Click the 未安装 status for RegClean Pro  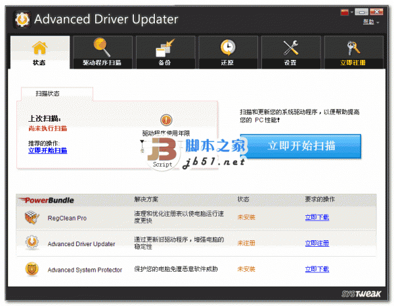(246, 217)
